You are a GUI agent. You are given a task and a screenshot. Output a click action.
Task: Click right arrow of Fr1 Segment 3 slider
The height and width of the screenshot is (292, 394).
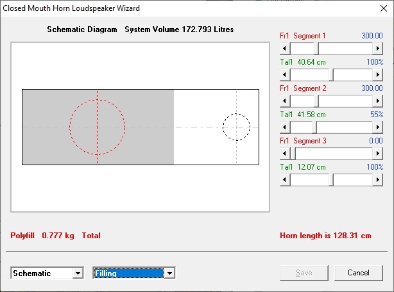coord(378,154)
